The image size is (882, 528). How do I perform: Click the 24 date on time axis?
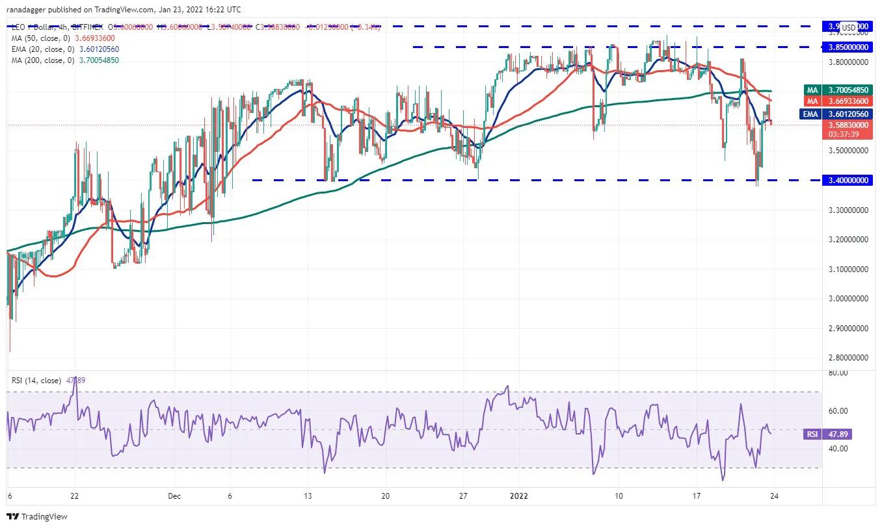coord(773,496)
